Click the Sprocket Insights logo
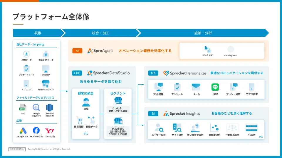 coord(182,114)
